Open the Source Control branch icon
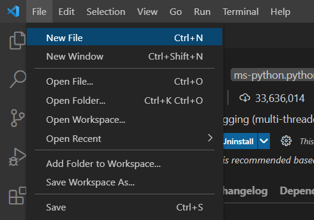The image size is (314, 220). [18, 118]
